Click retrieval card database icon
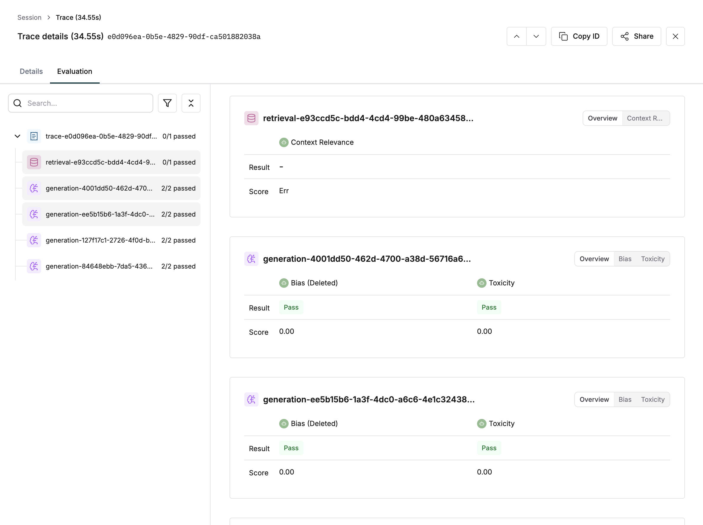 251,118
